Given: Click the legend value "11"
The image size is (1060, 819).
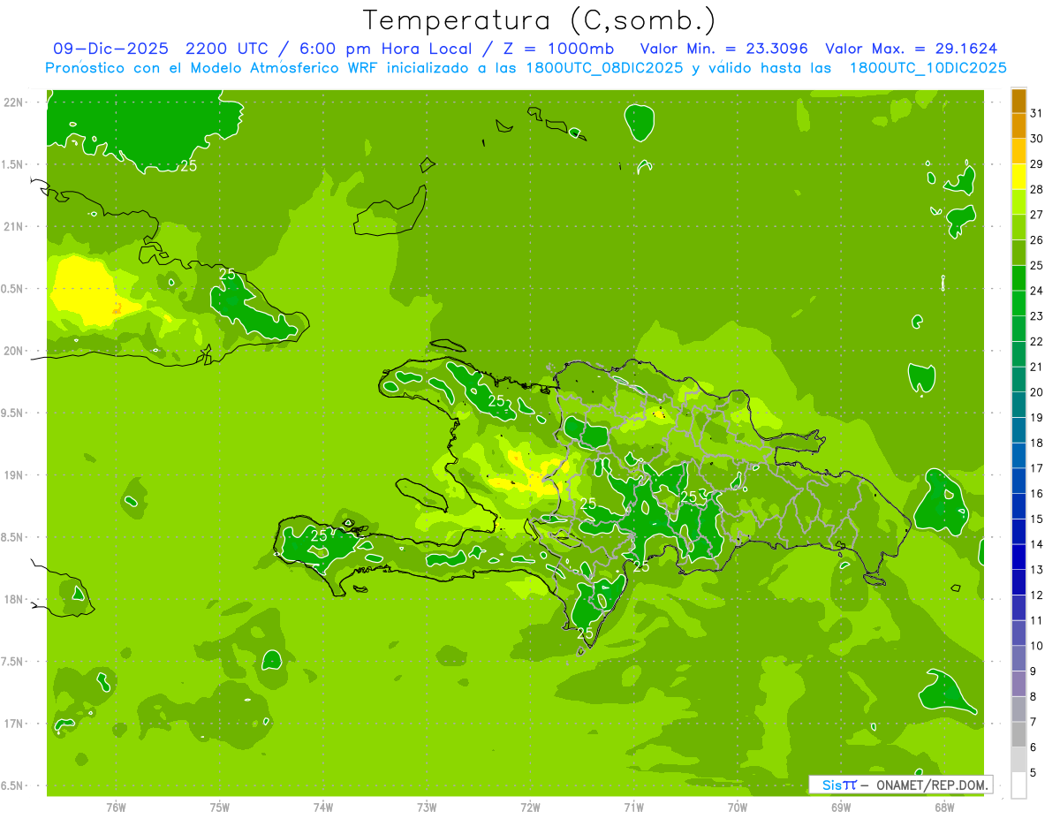Looking at the screenshot, I should 1037,621.
